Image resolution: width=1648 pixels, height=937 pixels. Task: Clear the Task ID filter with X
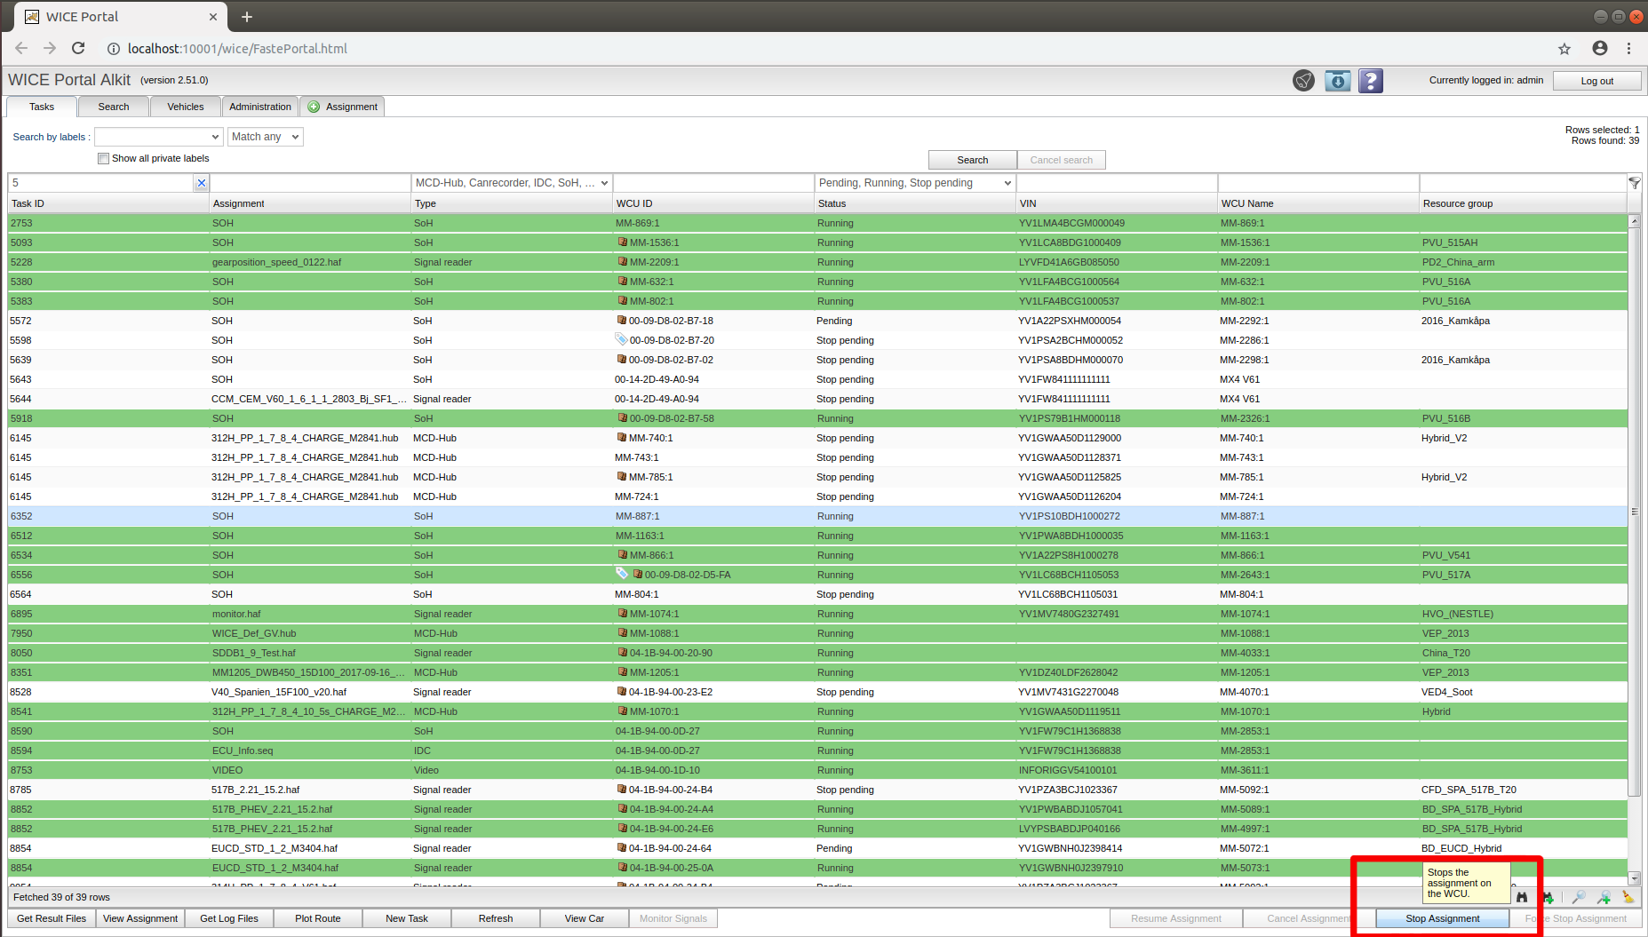pyautogui.click(x=202, y=183)
